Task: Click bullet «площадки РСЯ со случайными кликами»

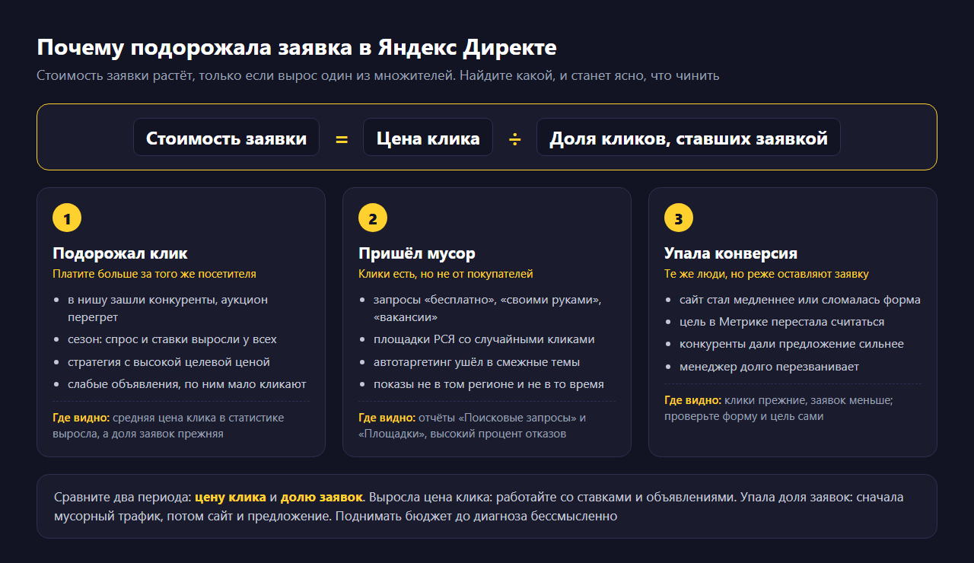Action: [484, 339]
